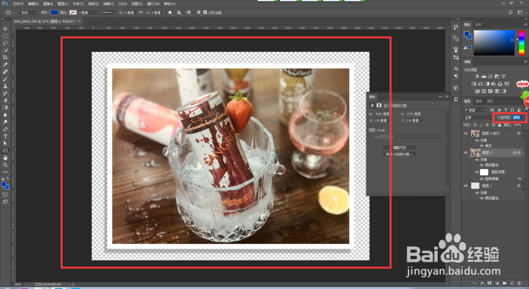
Task: Select the Eyedropper tool
Action: 5,65
